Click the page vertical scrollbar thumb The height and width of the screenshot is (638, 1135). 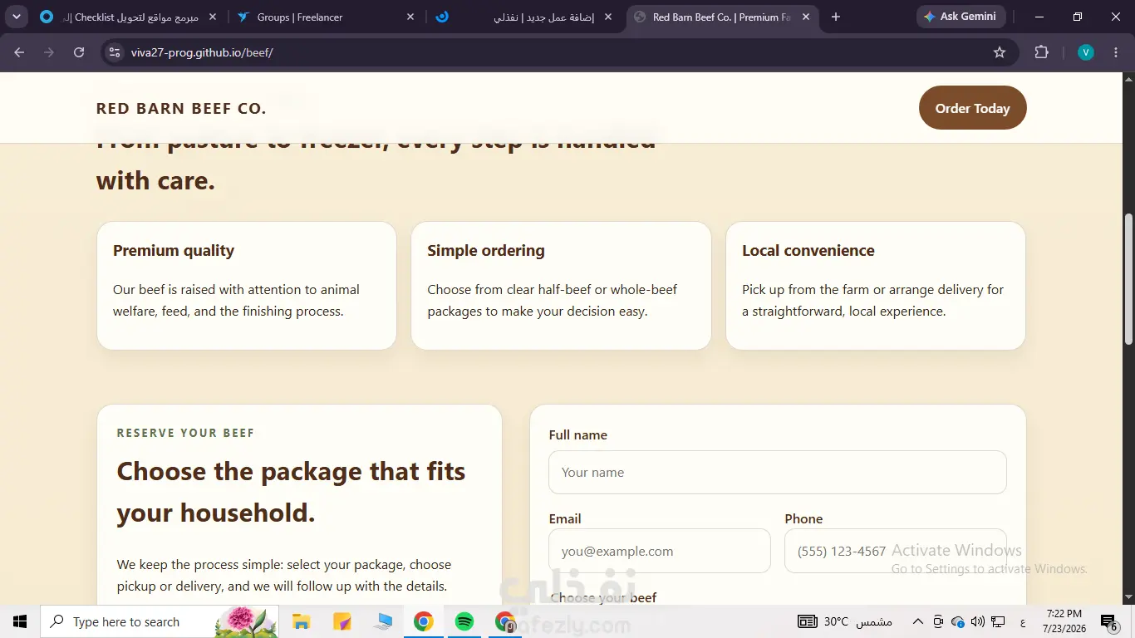pyautogui.click(x=1128, y=278)
